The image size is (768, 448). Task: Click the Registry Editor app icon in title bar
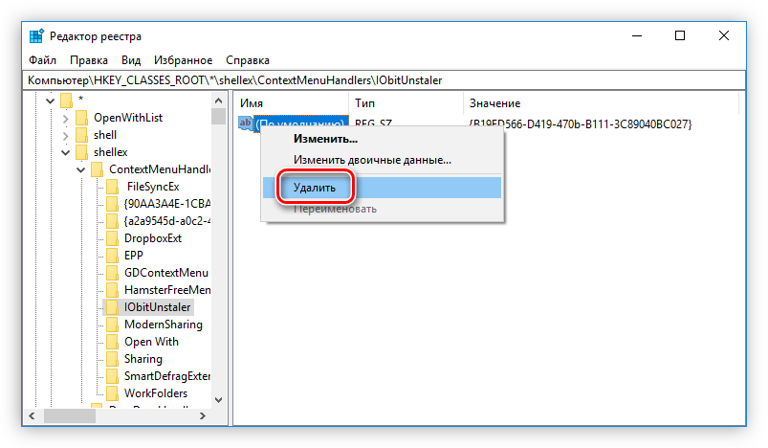(x=36, y=36)
